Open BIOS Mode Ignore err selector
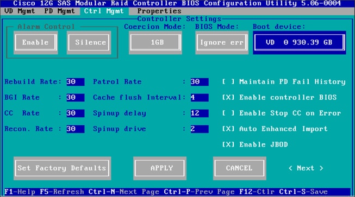This screenshot has width=355, height=197. 222,42
